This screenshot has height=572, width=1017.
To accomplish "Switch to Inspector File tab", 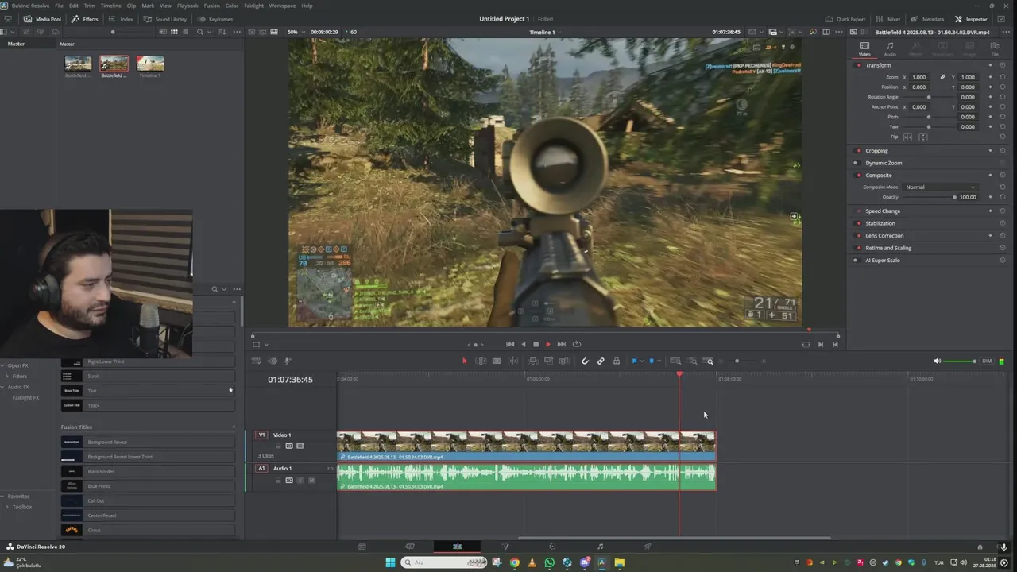I will pyautogui.click(x=995, y=49).
